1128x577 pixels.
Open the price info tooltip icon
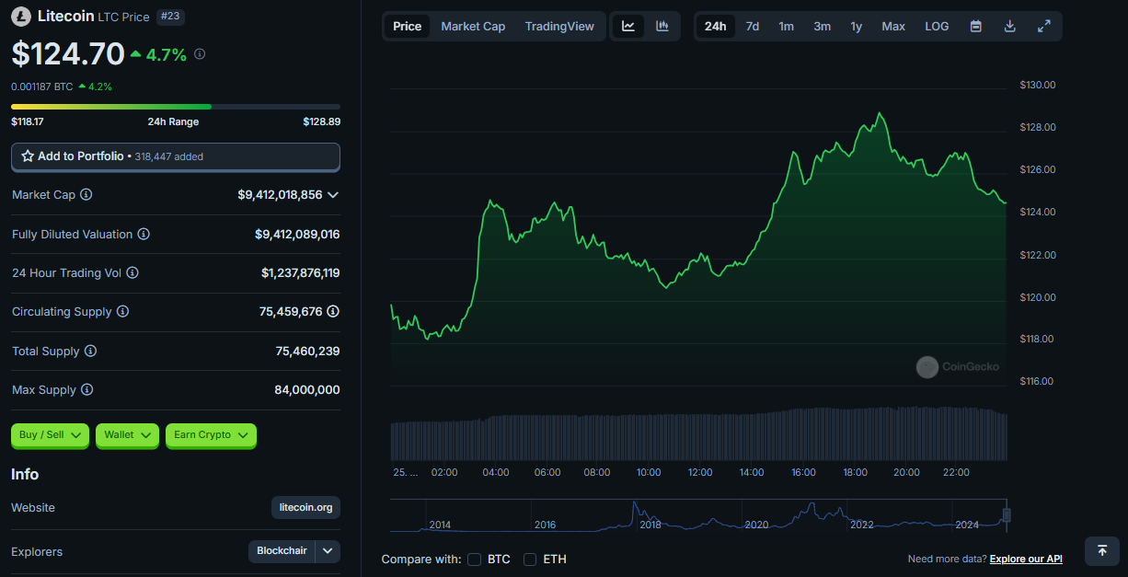tap(200, 54)
